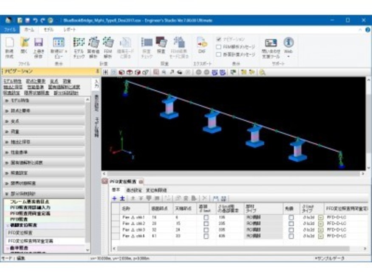Expand the 支点 navigation section
The width and height of the screenshot is (372, 279).
click(x=44, y=121)
